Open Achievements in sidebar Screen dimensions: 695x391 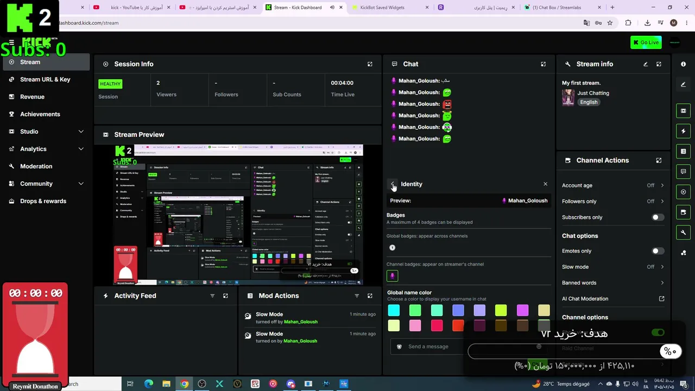coord(47,114)
